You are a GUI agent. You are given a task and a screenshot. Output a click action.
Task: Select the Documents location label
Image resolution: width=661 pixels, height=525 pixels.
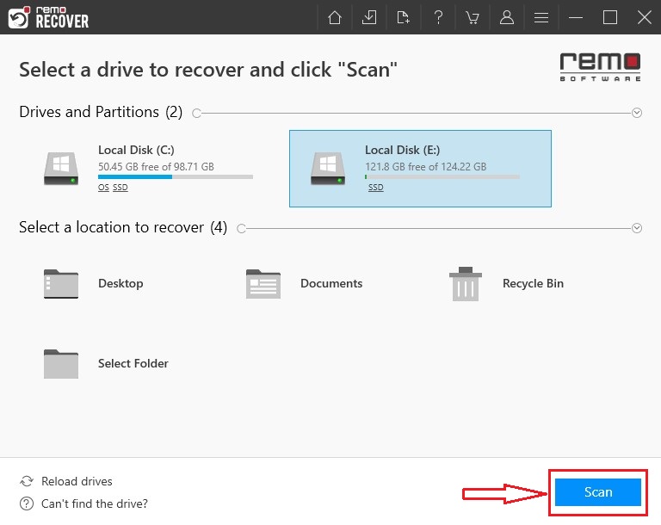331,283
